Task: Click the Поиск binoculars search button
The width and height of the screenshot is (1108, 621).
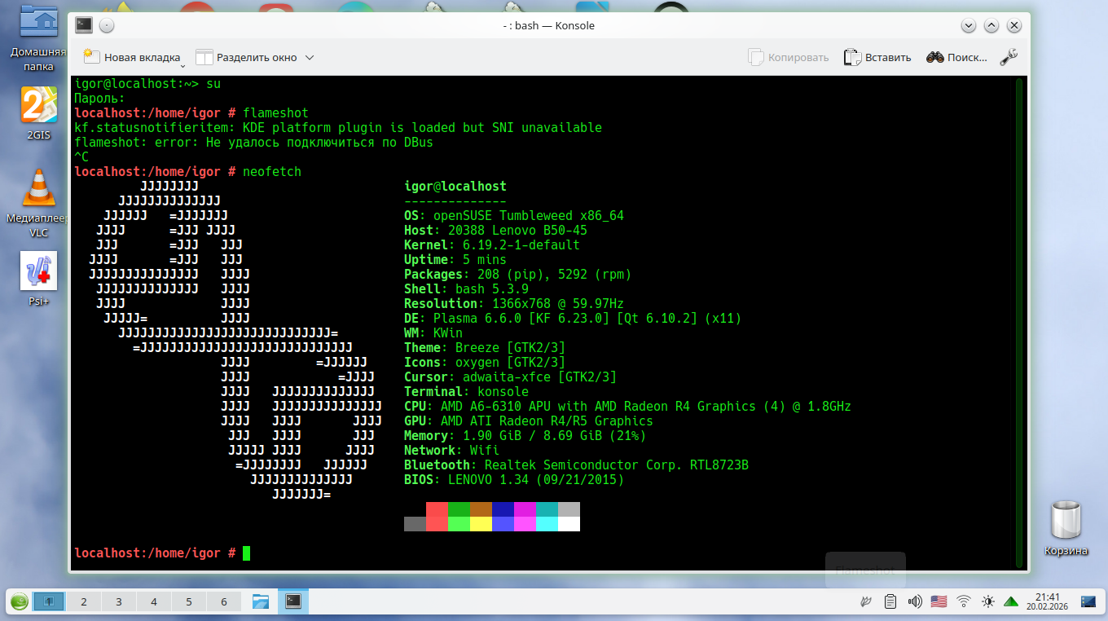Action: click(x=956, y=57)
